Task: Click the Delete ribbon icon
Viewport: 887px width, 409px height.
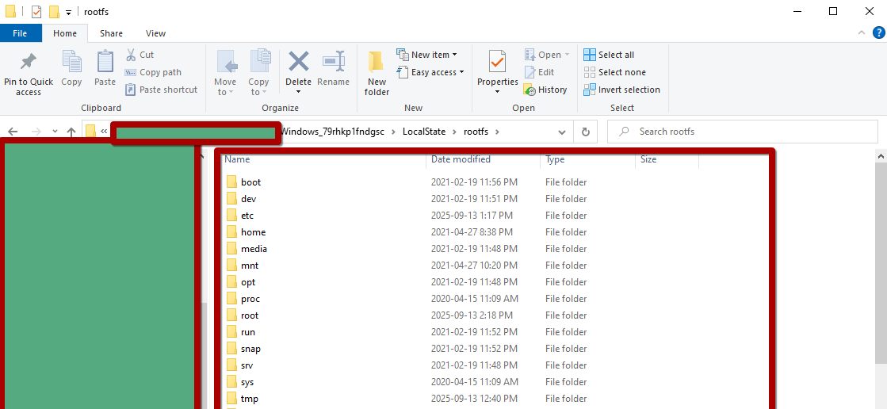Action: 298,63
